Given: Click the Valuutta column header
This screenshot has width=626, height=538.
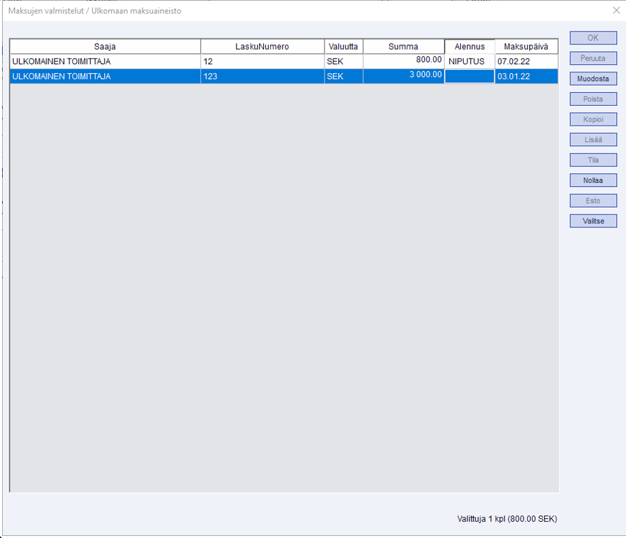Looking at the screenshot, I should point(344,46).
